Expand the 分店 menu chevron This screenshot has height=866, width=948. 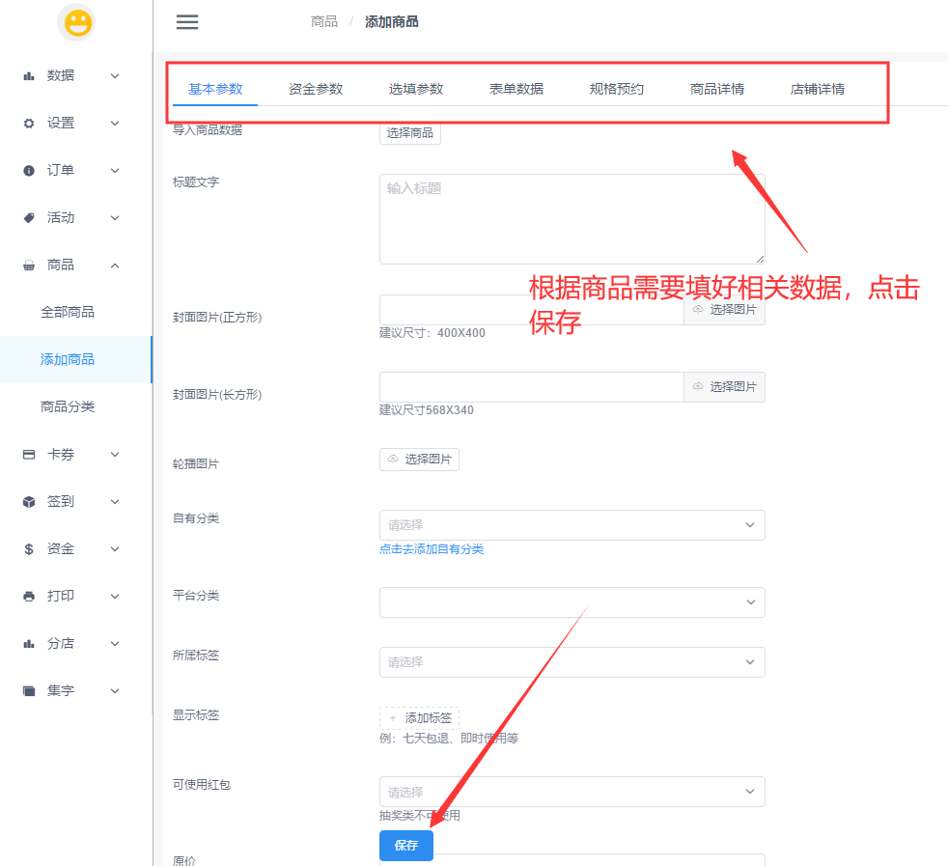click(115, 643)
